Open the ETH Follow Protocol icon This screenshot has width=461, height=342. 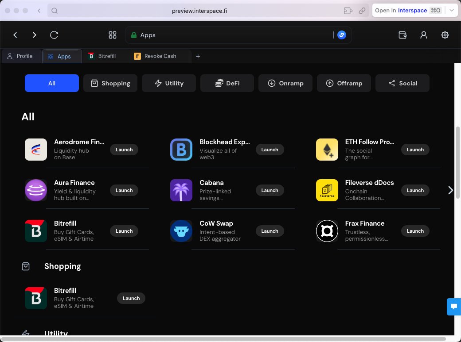327,150
